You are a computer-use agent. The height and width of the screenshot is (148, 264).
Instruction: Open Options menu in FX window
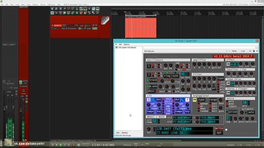pos(127,44)
